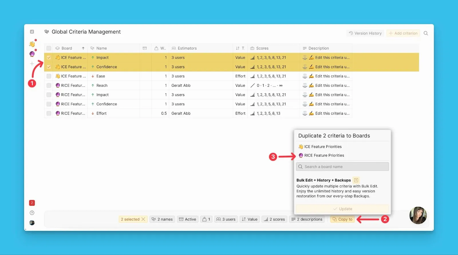Click the plus icon in left sidebar
Screen dimensions: 458x255
pyautogui.click(x=32, y=64)
